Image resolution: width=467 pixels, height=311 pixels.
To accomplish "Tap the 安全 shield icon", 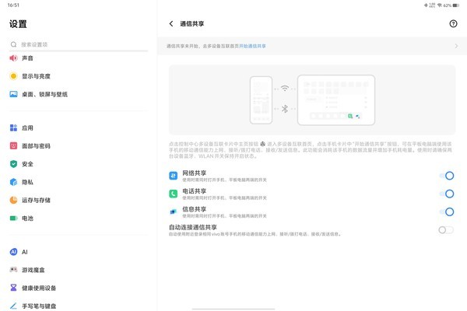I will click(x=13, y=164).
